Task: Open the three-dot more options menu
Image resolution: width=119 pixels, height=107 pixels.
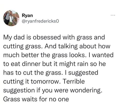Action: 113,15
